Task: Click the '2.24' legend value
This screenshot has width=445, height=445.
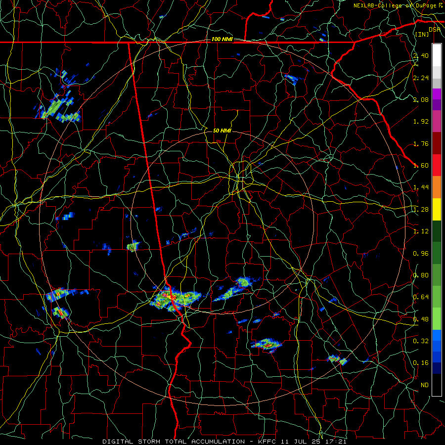Action: click(421, 78)
